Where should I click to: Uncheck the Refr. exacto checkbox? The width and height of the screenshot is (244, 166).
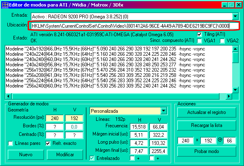pos(48,143)
